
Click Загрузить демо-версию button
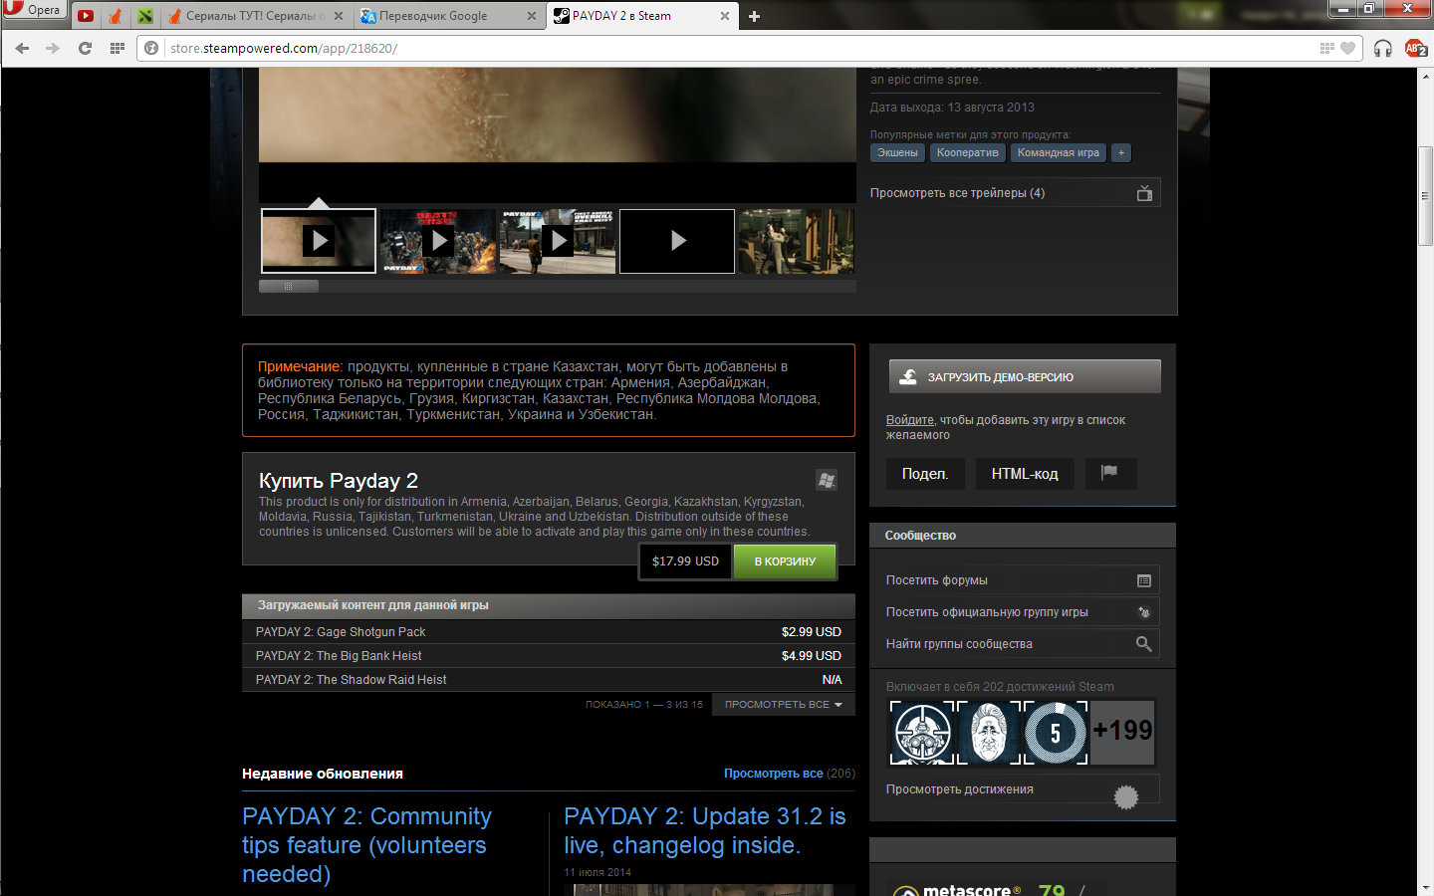pyautogui.click(x=1025, y=376)
